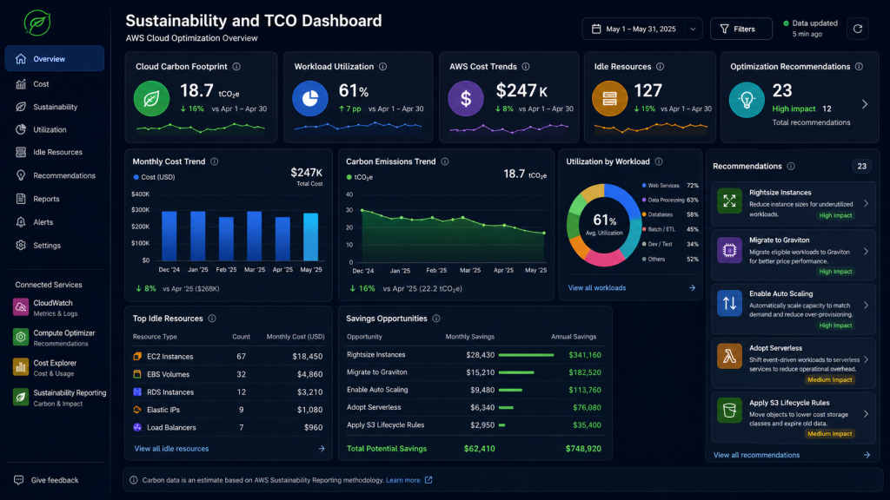Screen dimensions: 890x500
Task: Click the May '25 bar in Monthly Cost Trend
Action: point(311,237)
